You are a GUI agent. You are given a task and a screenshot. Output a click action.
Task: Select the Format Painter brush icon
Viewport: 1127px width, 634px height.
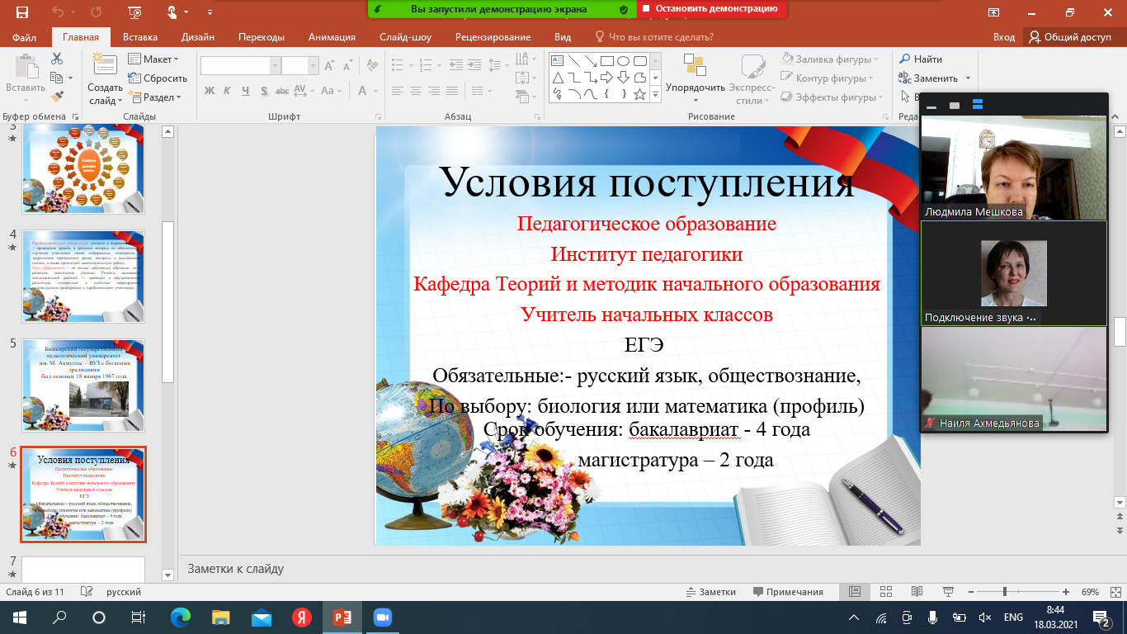(x=57, y=97)
